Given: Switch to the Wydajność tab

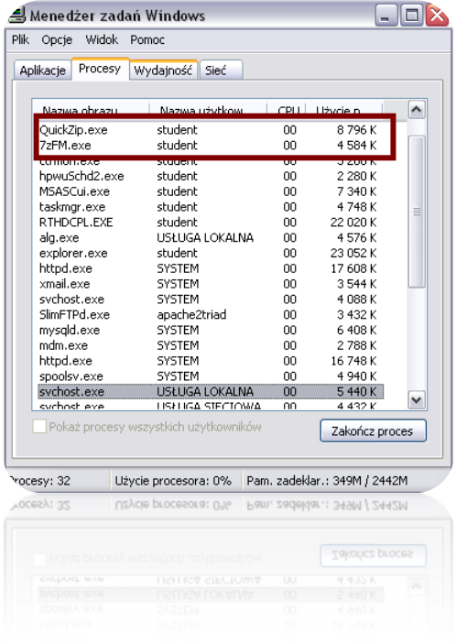Looking at the screenshot, I should point(163,70).
